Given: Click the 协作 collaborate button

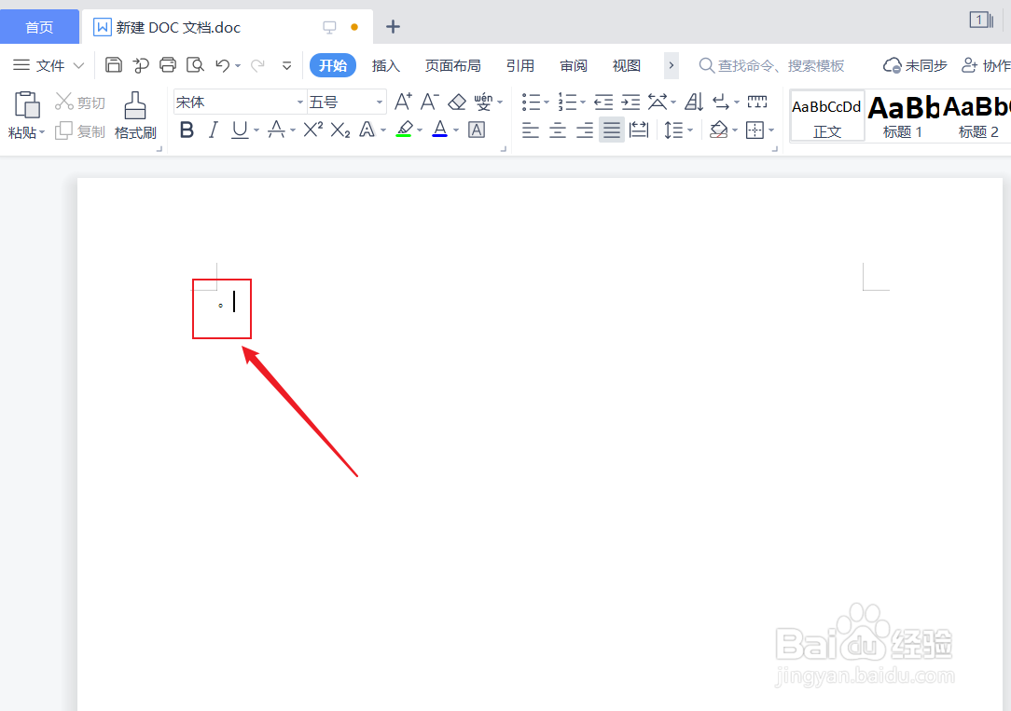Looking at the screenshot, I should (x=986, y=65).
